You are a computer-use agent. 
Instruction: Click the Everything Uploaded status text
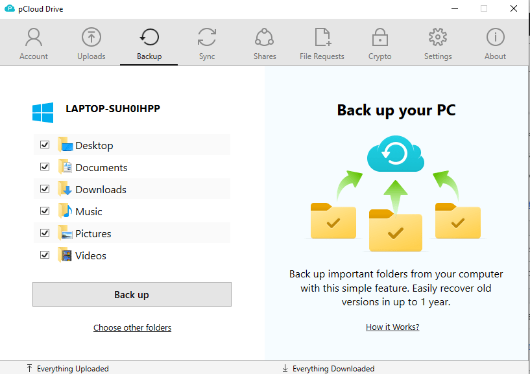pyautogui.click(x=73, y=369)
